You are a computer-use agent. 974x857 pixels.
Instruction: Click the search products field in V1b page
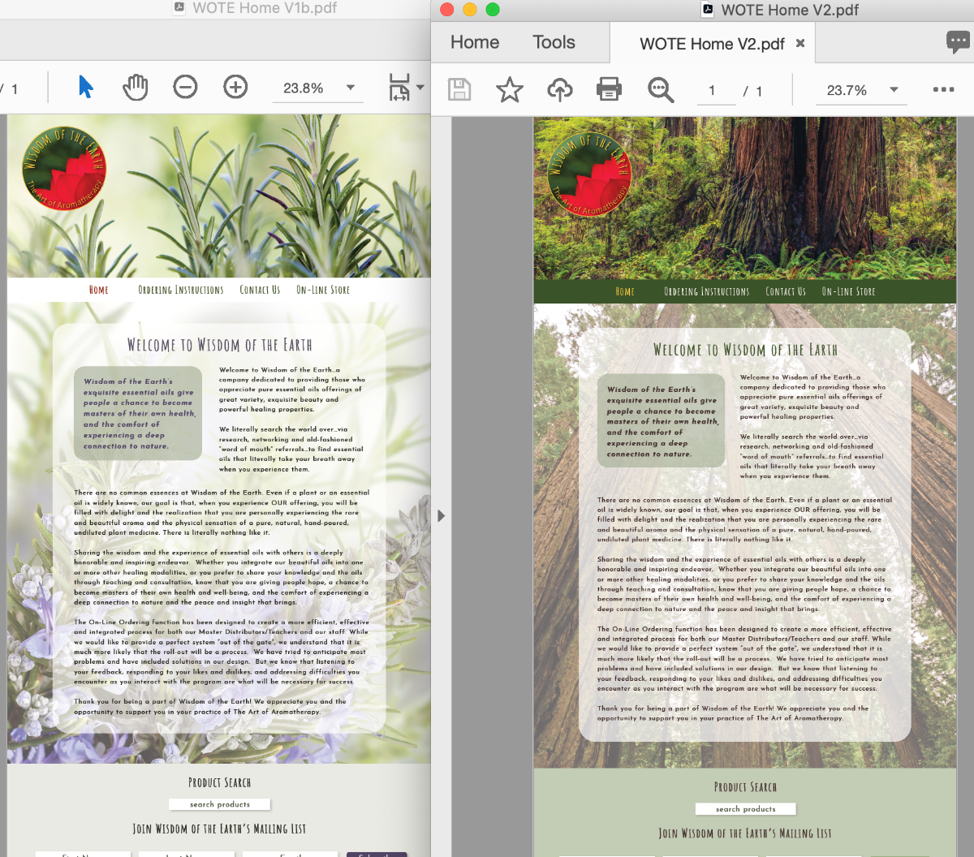coord(220,804)
